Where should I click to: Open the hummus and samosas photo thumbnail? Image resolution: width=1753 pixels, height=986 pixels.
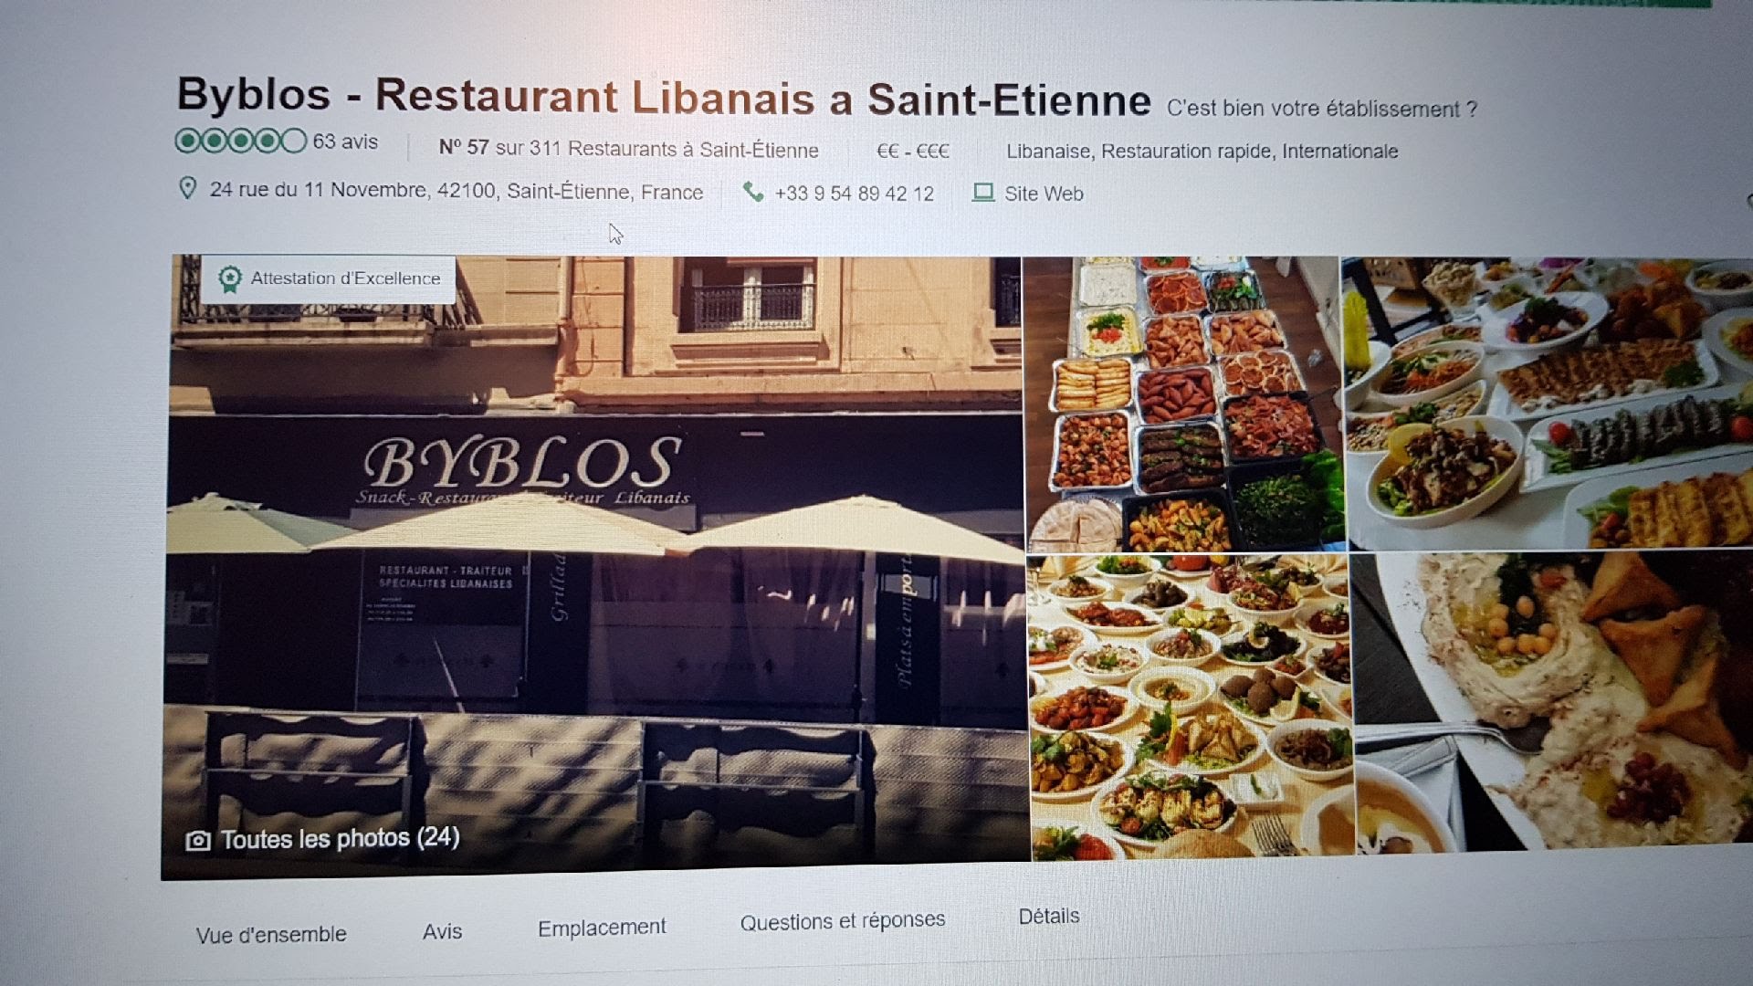(x=1552, y=703)
